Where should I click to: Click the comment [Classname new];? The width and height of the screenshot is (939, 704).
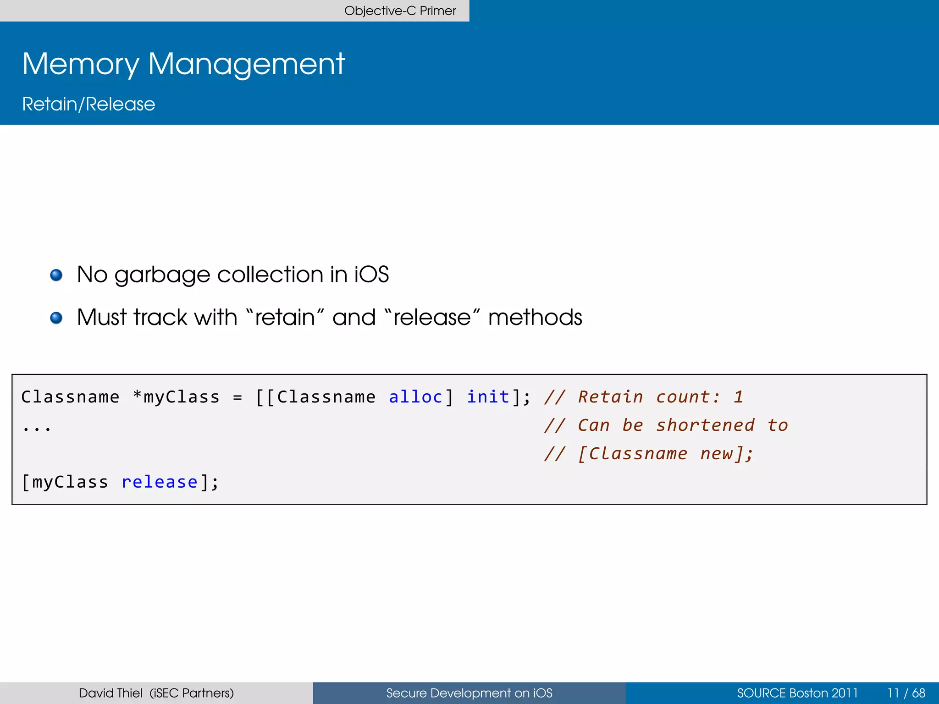(x=649, y=454)
